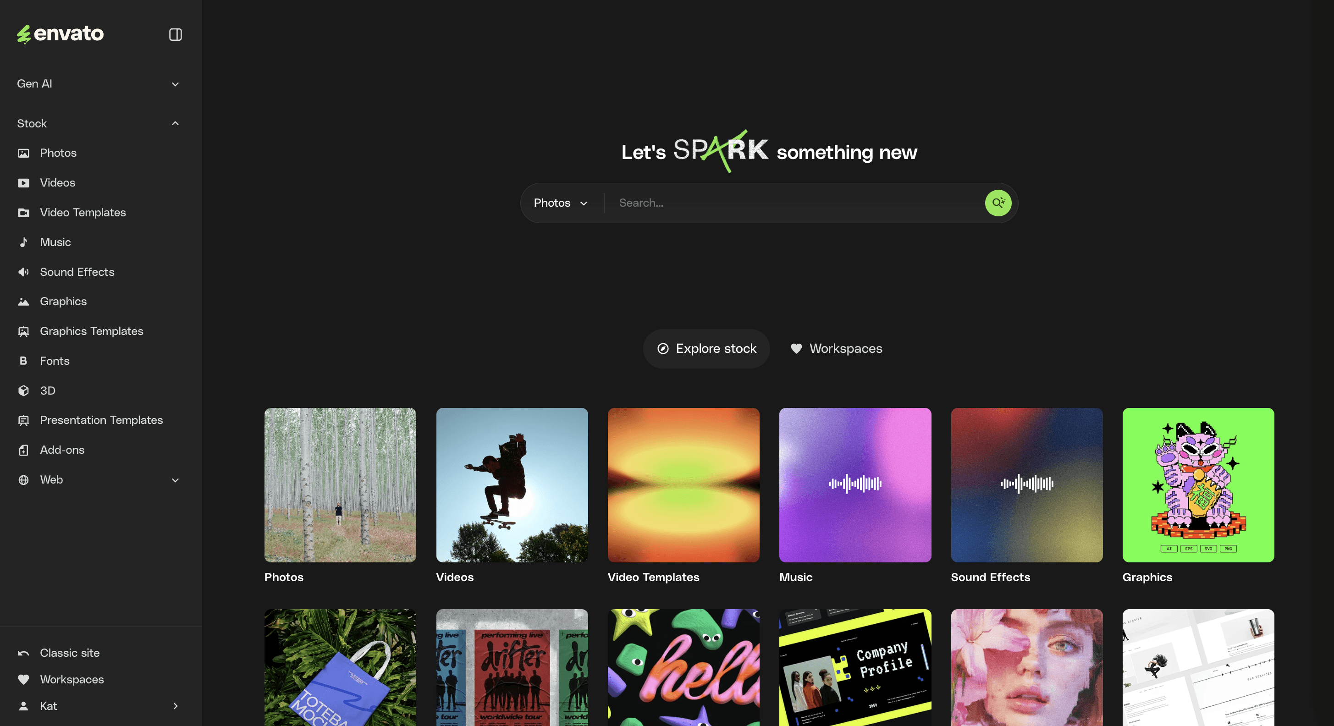
Task: Go to Classic site link
Action: (x=69, y=653)
